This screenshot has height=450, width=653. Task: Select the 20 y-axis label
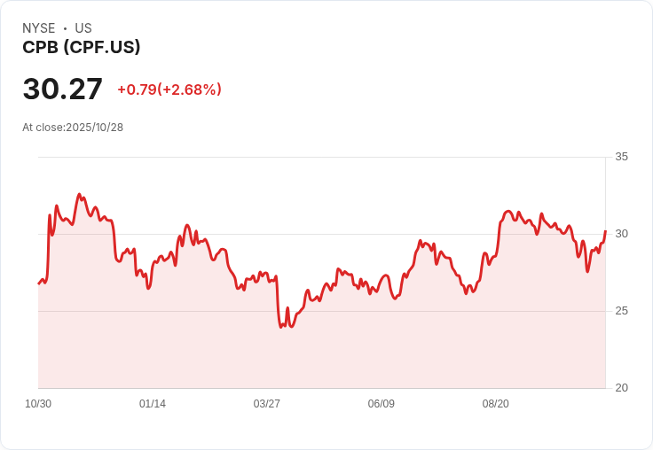(x=621, y=388)
